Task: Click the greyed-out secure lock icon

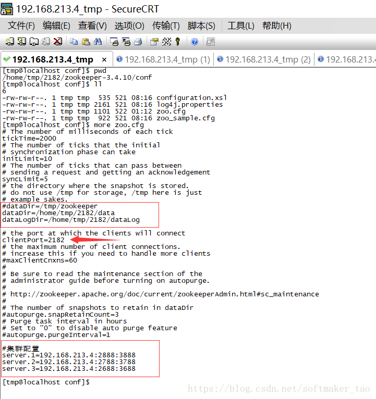Action: coord(210,42)
